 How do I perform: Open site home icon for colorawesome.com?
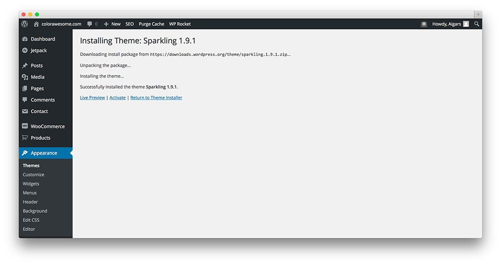tap(36, 24)
